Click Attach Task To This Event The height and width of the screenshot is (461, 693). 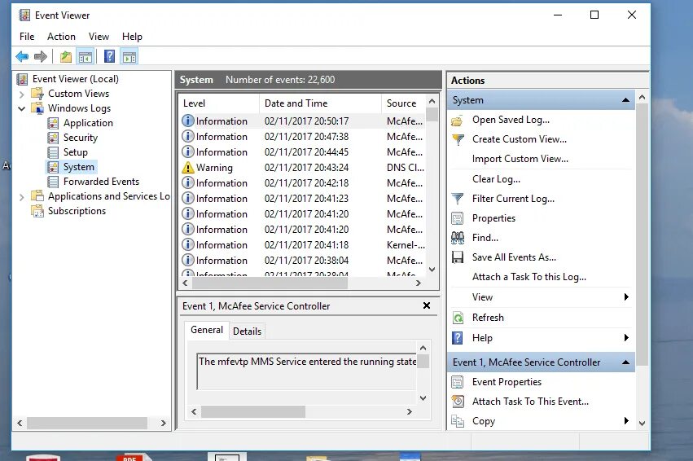(x=530, y=402)
